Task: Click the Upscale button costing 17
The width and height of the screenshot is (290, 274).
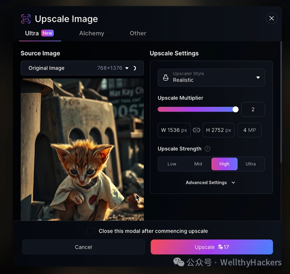Action: [212, 247]
